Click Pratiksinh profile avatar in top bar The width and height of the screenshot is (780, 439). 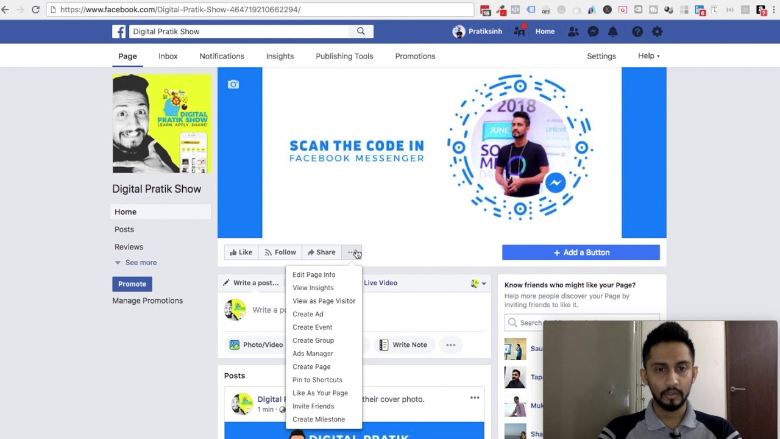pyautogui.click(x=459, y=32)
